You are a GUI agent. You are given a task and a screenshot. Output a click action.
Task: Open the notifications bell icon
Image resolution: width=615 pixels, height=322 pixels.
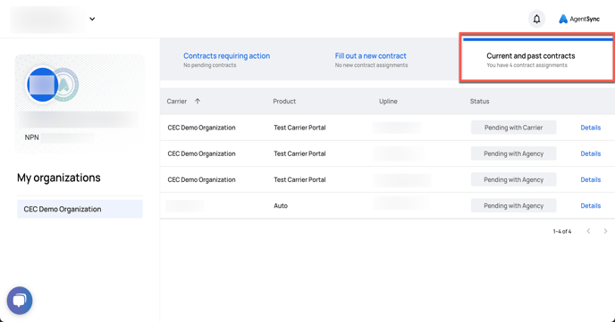click(x=536, y=19)
